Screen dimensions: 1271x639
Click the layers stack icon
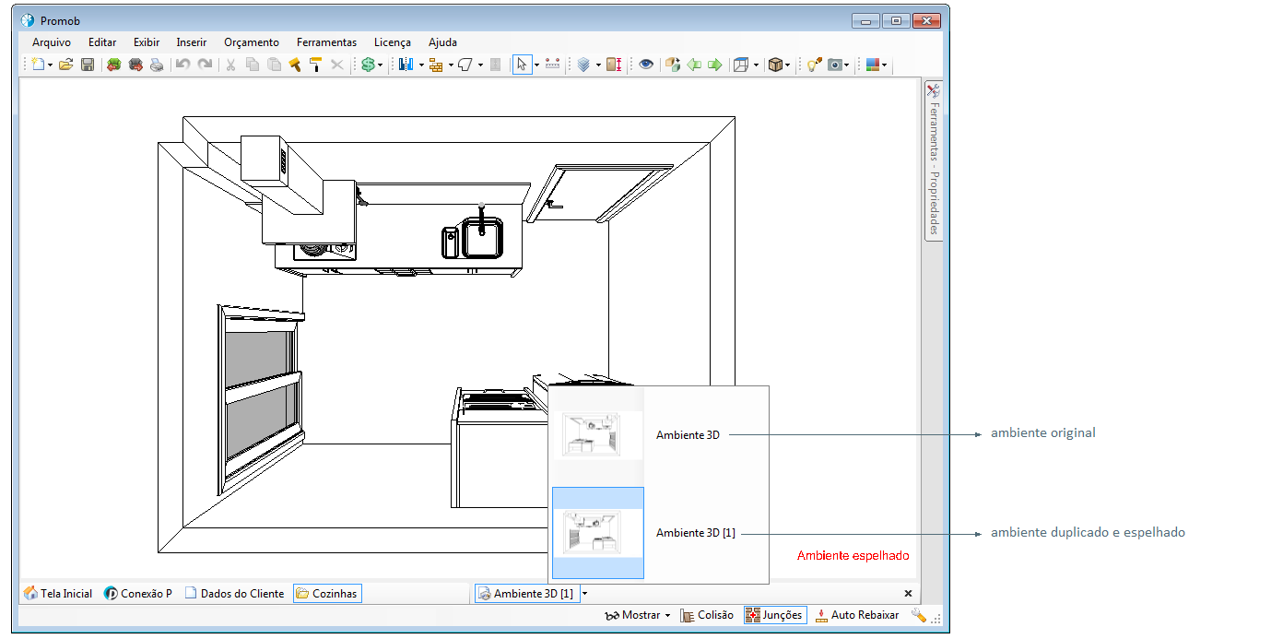coord(583,65)
